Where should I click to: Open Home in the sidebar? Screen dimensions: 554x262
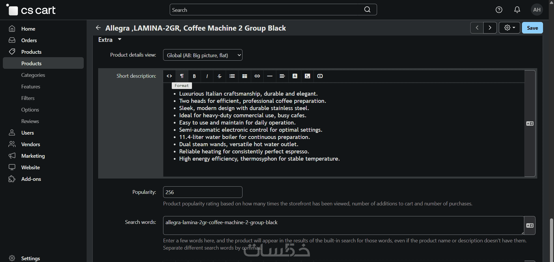pyautogui.click(x=28, y=29)
